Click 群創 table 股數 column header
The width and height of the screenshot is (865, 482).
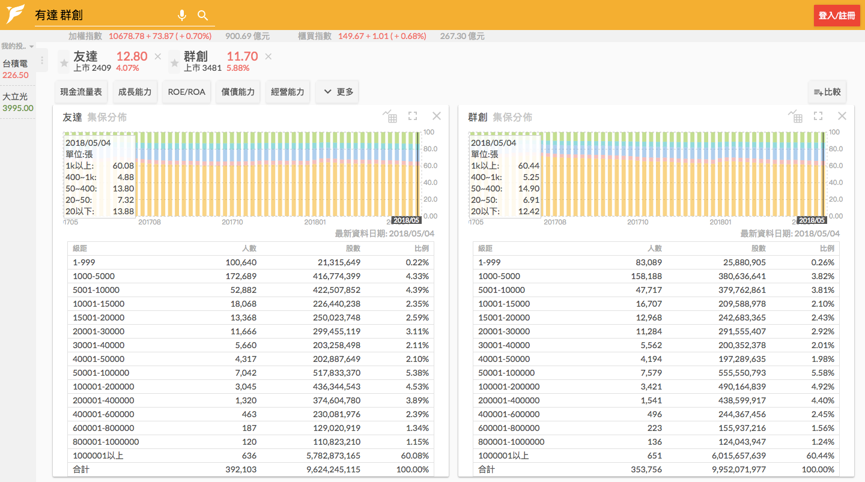759,249
